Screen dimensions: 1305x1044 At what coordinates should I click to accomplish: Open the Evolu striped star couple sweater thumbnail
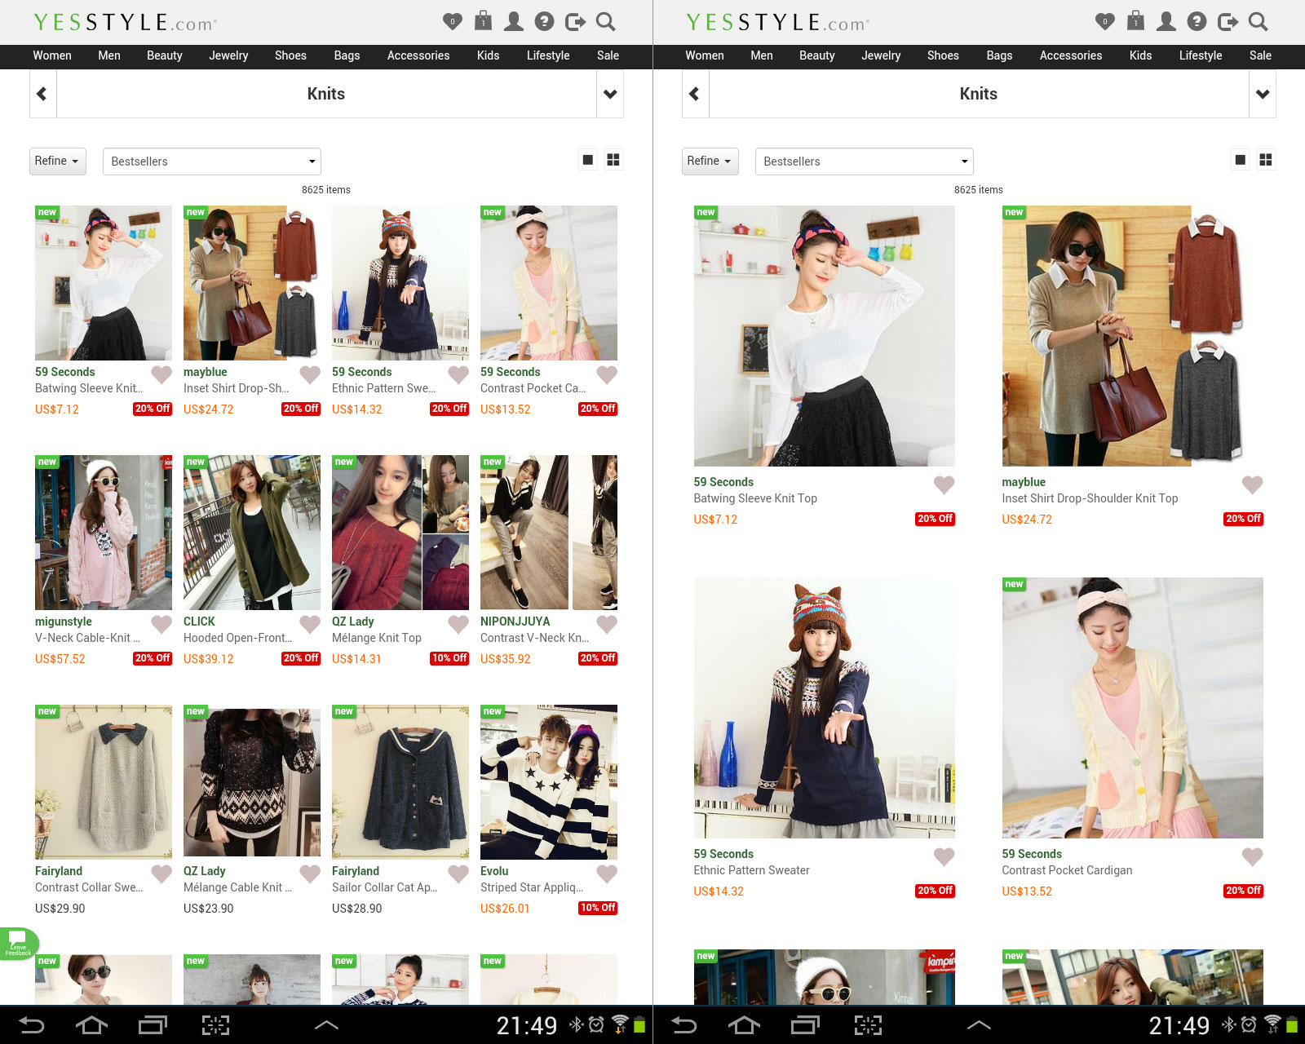coord(548,781)
